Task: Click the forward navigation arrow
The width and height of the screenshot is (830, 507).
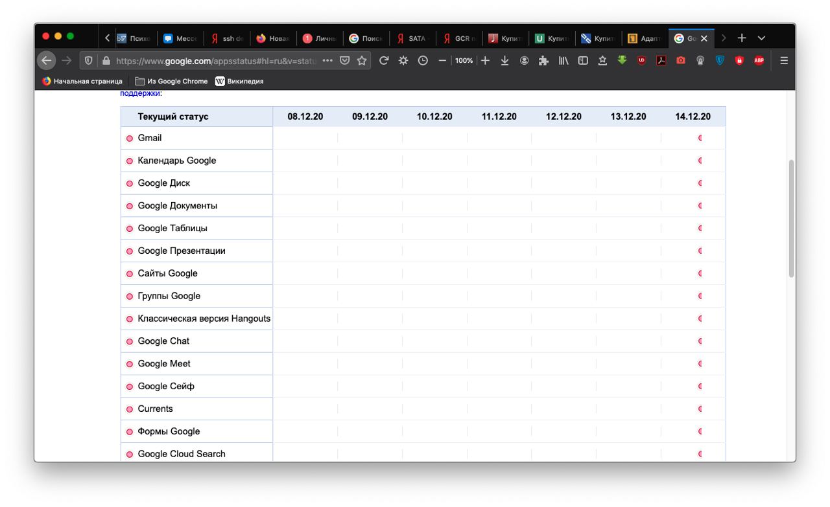Action: [67, 61]
